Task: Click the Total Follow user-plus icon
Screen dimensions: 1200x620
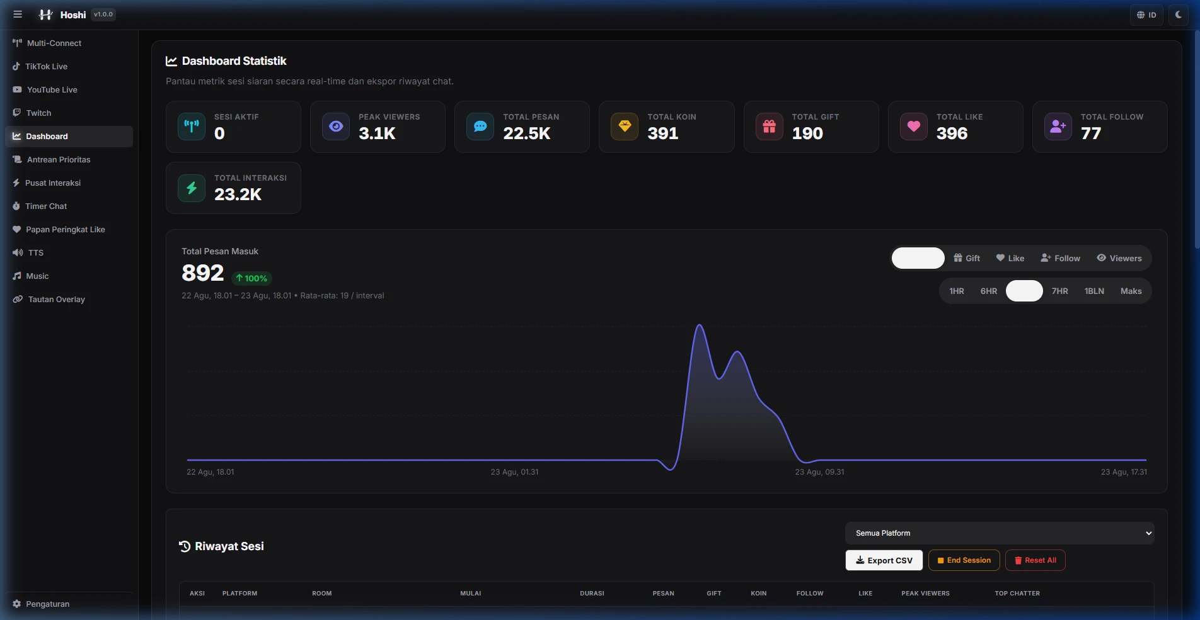Action: (1058, 127)
